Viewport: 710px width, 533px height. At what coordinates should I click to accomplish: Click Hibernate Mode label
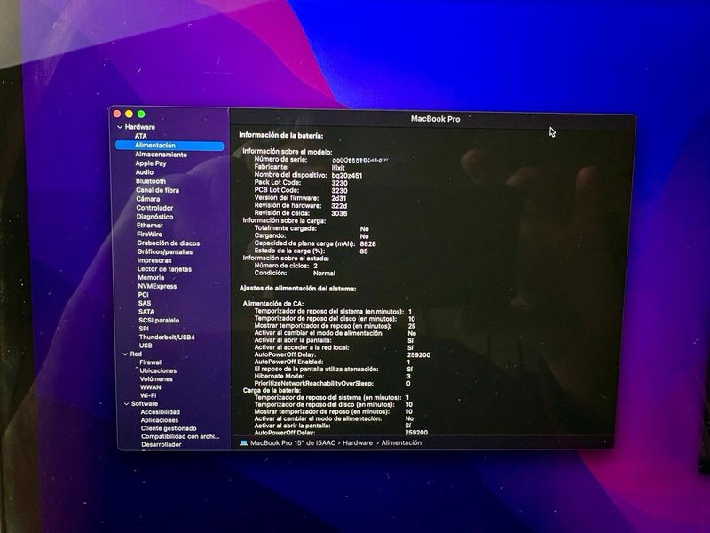tap(279, 376)
